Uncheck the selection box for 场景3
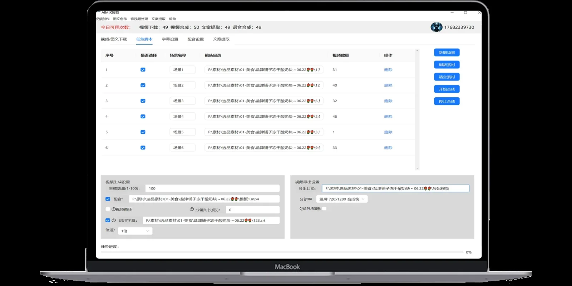The width and height of the screenshot is (572, 286). pyautogui.click(x=143, y=101)
